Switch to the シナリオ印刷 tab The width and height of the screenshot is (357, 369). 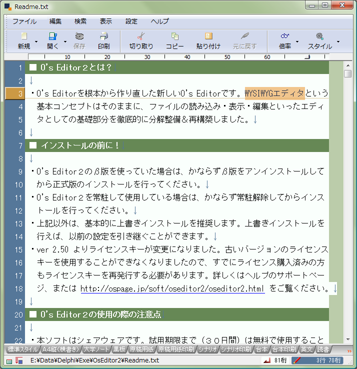click(236, 349)
